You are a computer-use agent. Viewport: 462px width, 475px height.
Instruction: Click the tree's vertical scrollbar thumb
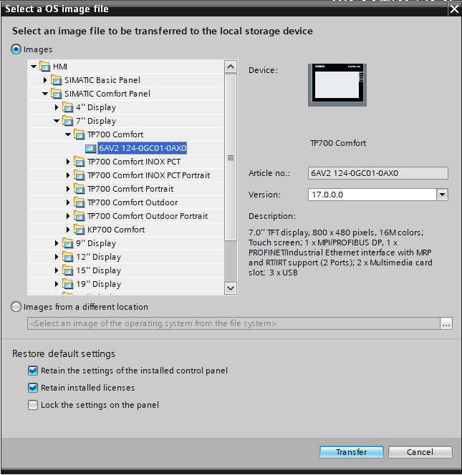tap(231, 157)
